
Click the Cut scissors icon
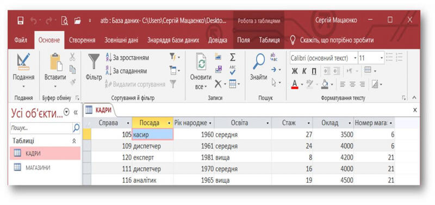72,57
